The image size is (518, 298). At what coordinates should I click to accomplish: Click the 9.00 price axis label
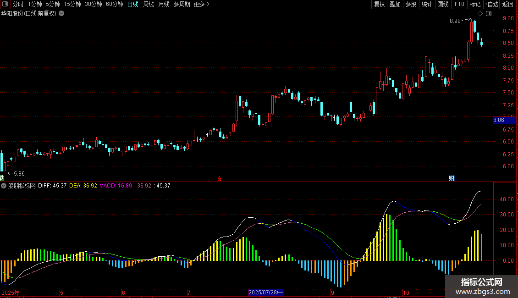508,18
